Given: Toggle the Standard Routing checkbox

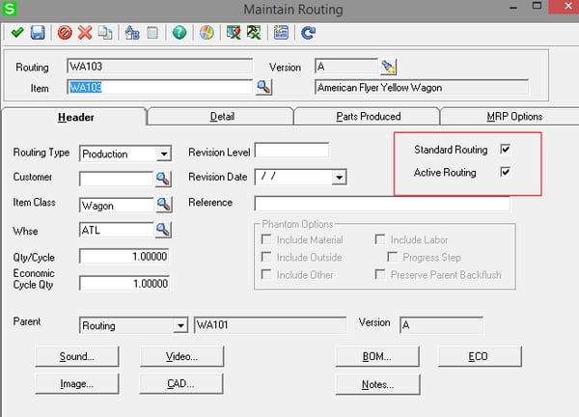Looking at the screenshot, I should (505, 150).
